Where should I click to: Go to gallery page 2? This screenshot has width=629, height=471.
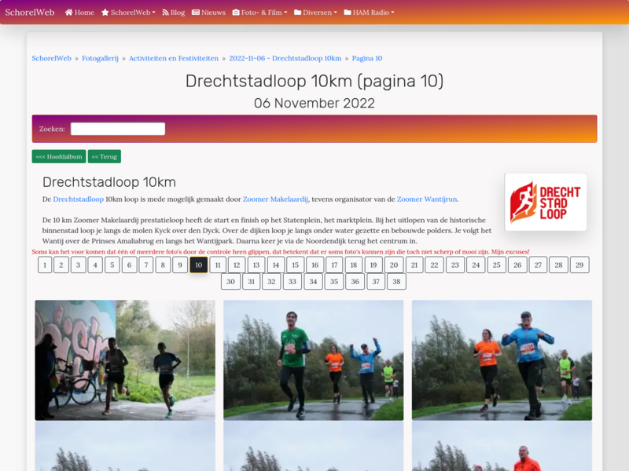tap(61, 265)
